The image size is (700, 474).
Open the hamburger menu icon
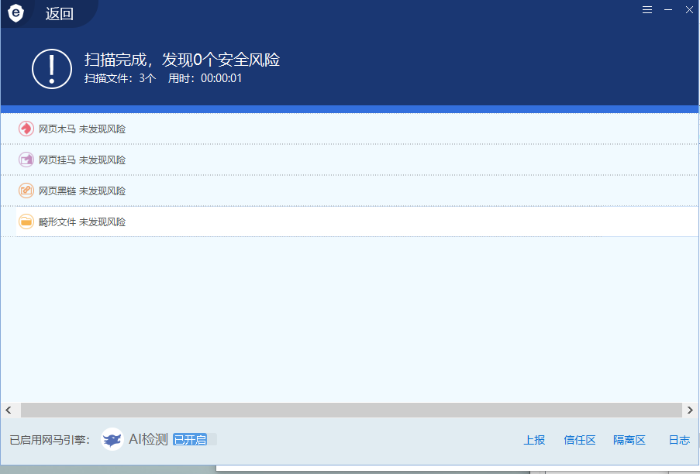(647, 10)
